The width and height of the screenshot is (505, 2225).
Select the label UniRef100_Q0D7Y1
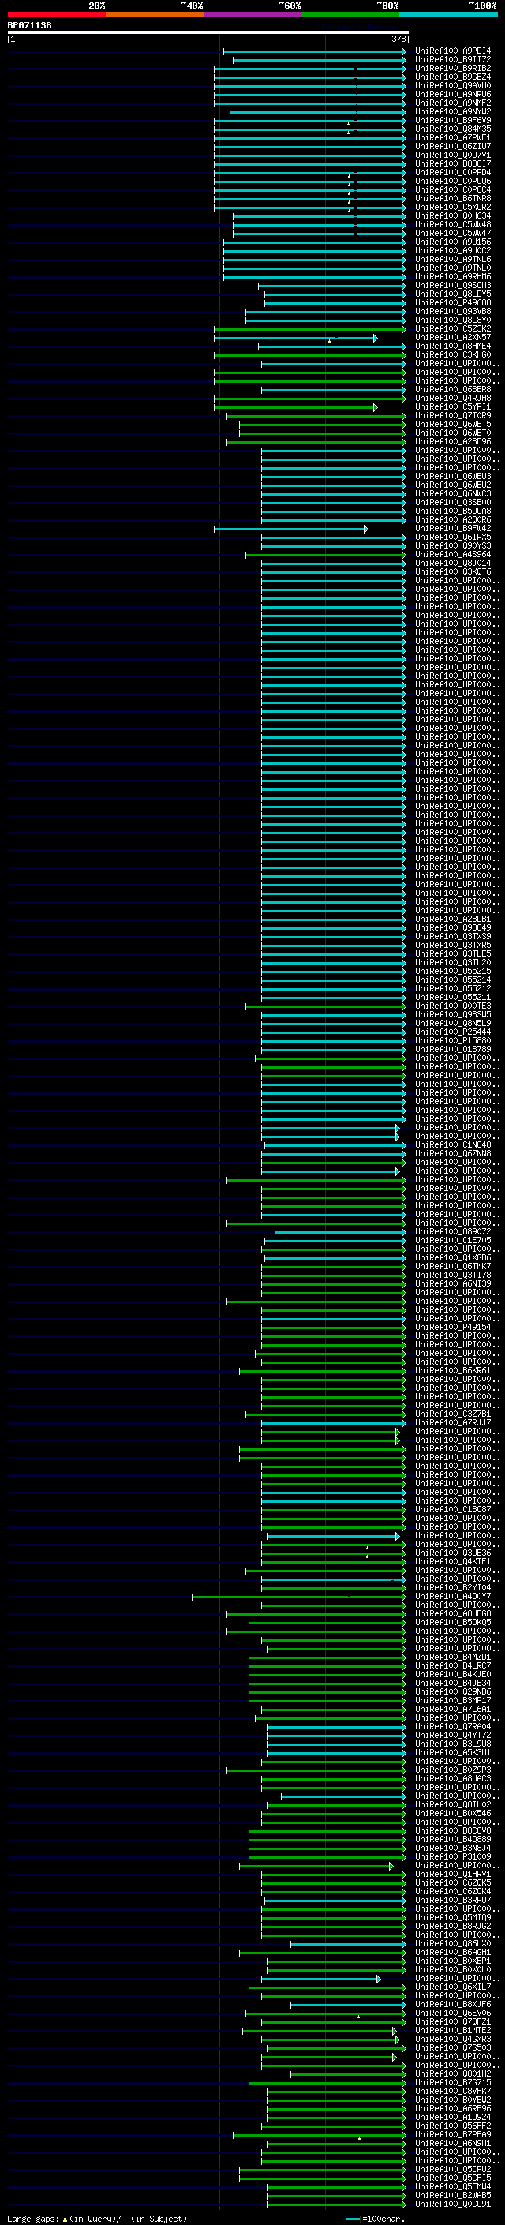point(453,155)
